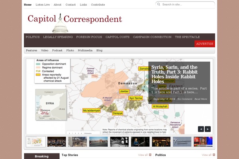Click the Read More link
Viewport: 239px width, 159px height.
point(201,99)
